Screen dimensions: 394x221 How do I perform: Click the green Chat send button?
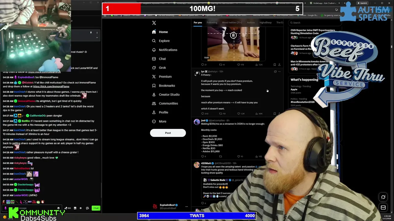96,208
